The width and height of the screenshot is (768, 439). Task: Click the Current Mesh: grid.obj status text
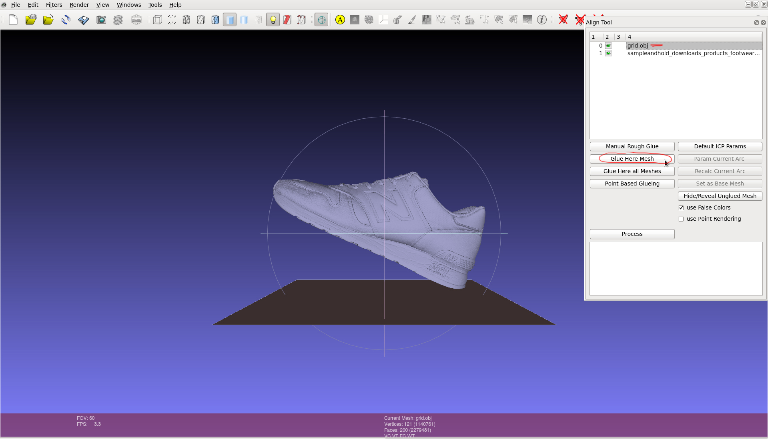click(408, 418)
